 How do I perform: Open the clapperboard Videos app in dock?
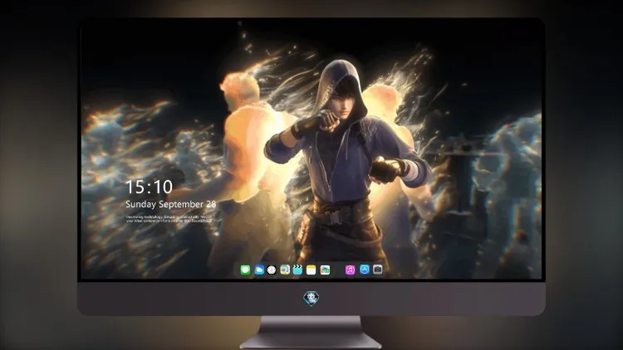(297, 270)
